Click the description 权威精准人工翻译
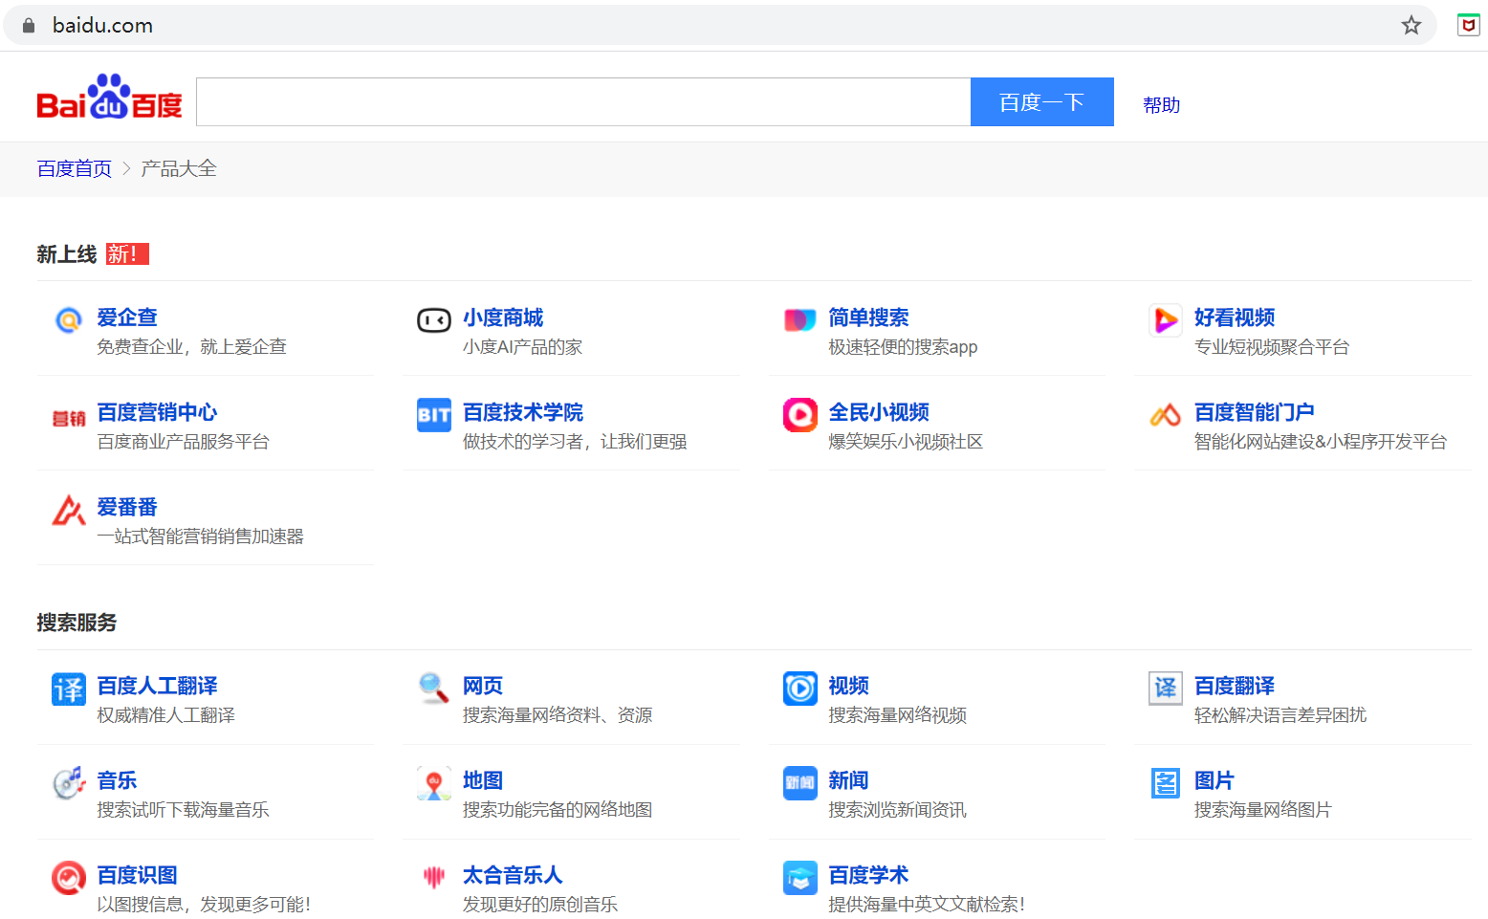This screenshot has width=1488, height=919. pos(165,715)
